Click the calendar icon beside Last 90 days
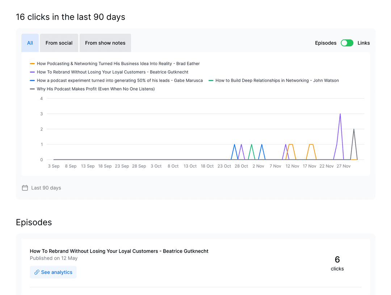 pos(25,188)
